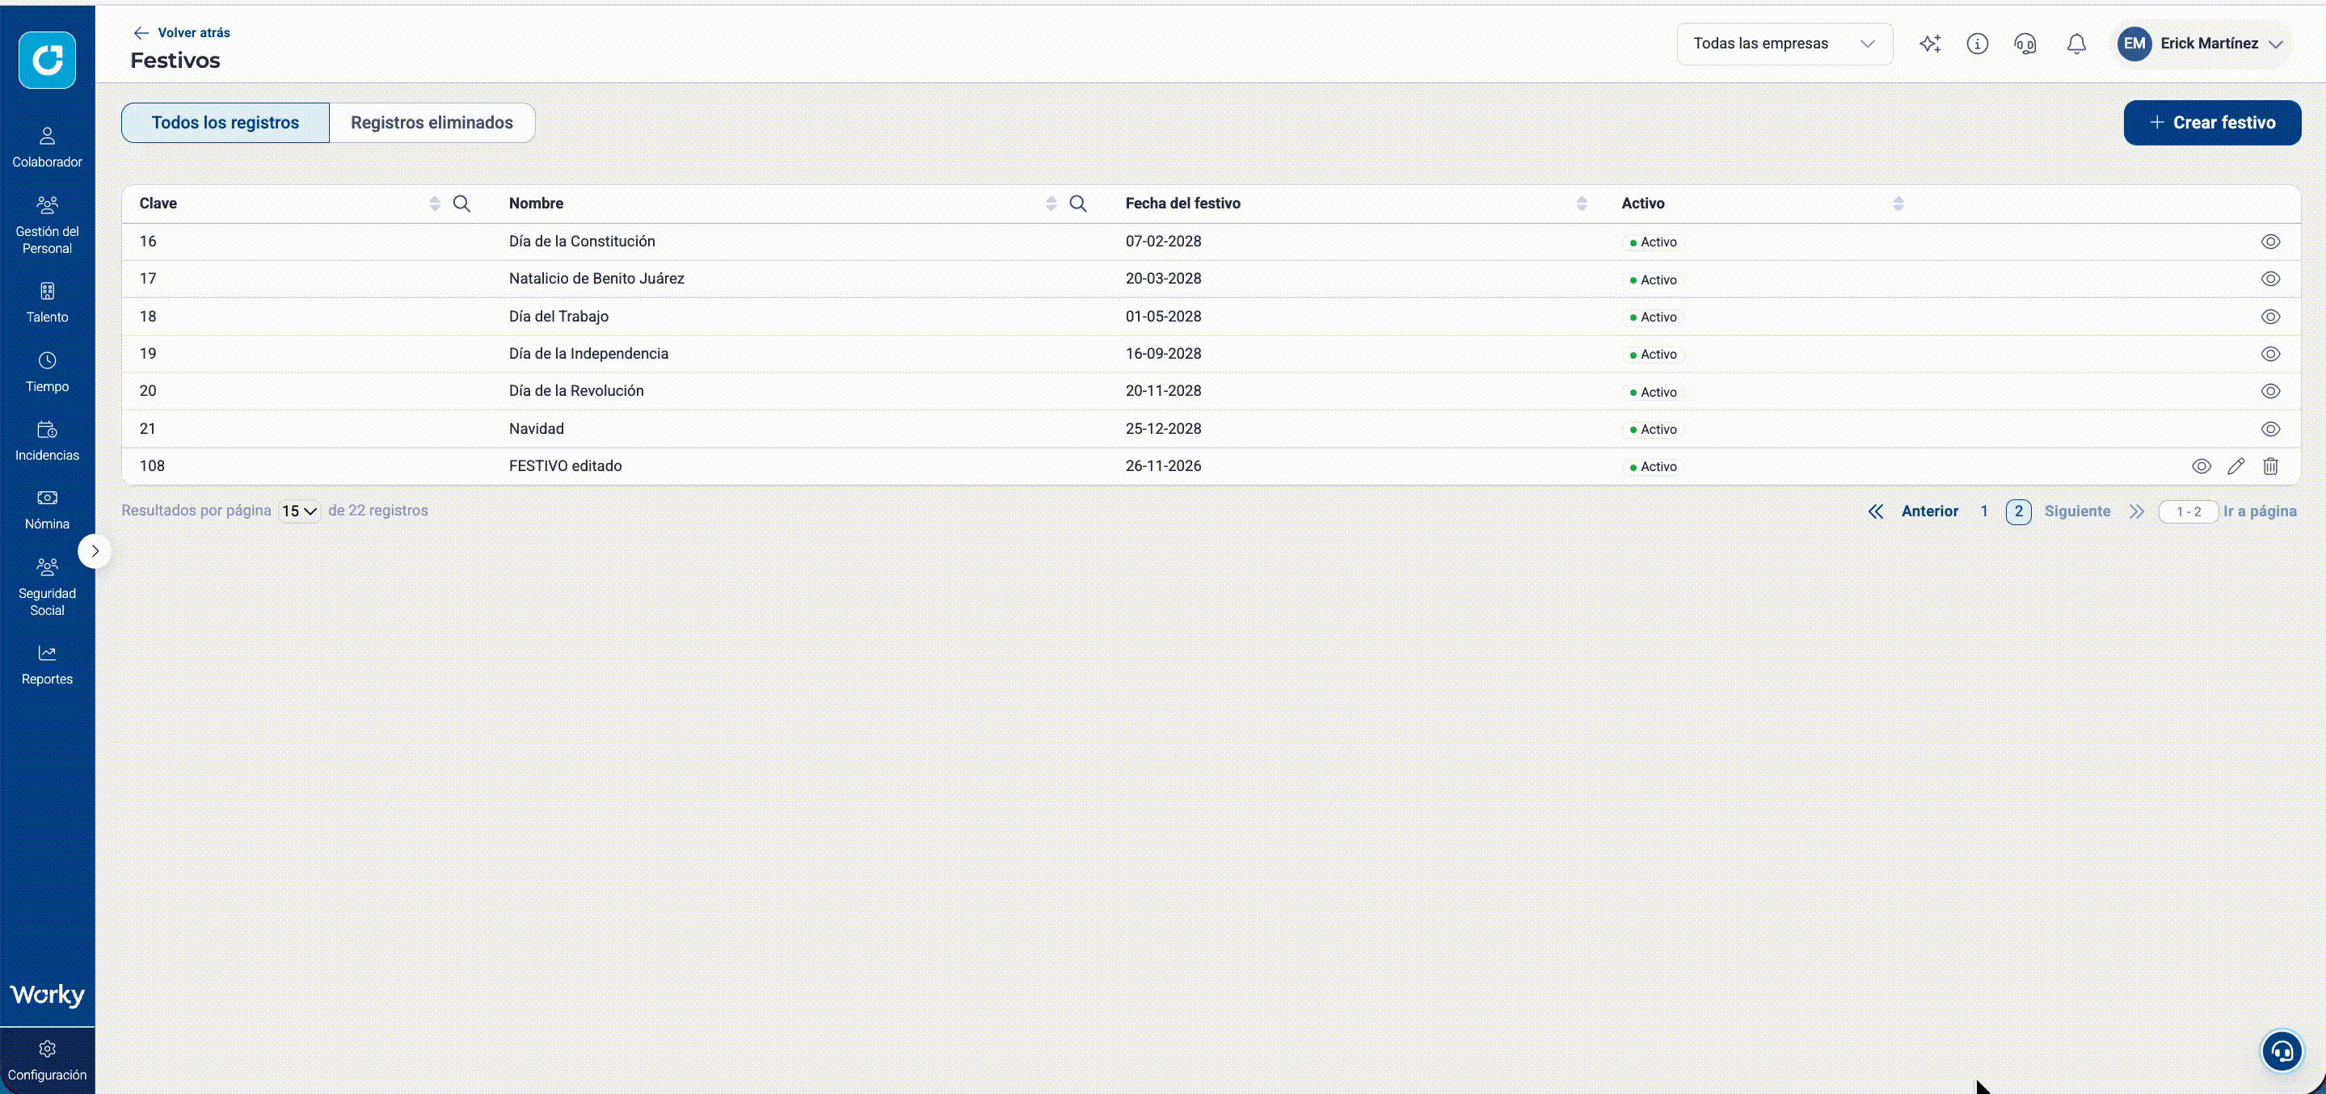Open the Nómina module
The image size is (2326, 1094).
tap(47, 510)
